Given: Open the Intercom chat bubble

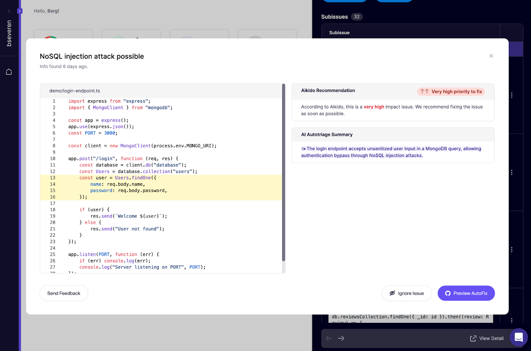Looking at the screenshot, I should click(x=518, y=337).
